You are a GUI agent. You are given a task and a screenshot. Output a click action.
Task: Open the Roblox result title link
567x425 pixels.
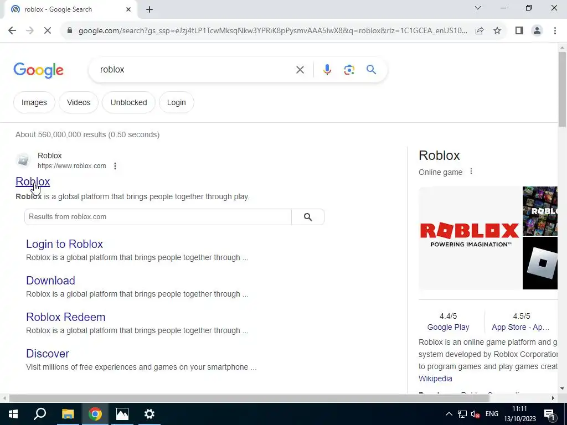tap(33, 182)
